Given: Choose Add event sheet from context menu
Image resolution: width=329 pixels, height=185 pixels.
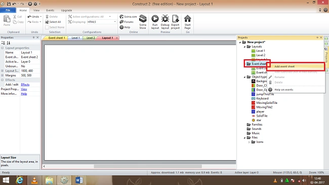Looking at the screenshot, I should 296,66.
